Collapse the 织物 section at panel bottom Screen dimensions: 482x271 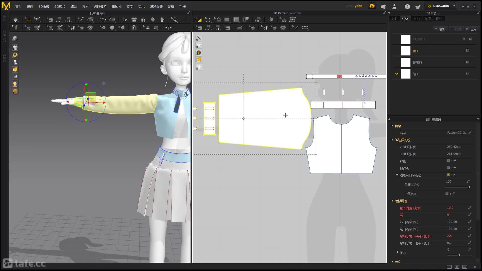click(392, 261)
